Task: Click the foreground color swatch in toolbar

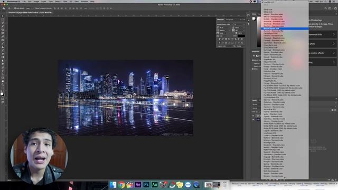Action: coord(2,93)
